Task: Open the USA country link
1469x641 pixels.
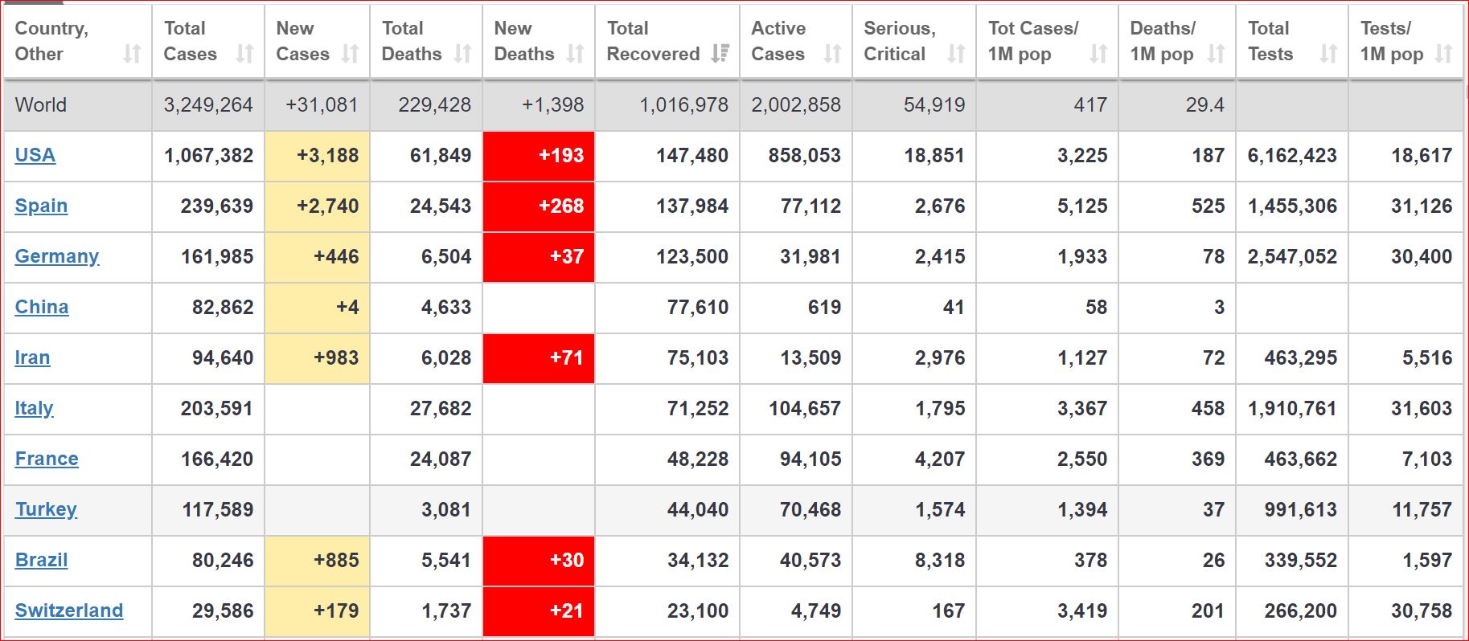Action: [35, 155]
